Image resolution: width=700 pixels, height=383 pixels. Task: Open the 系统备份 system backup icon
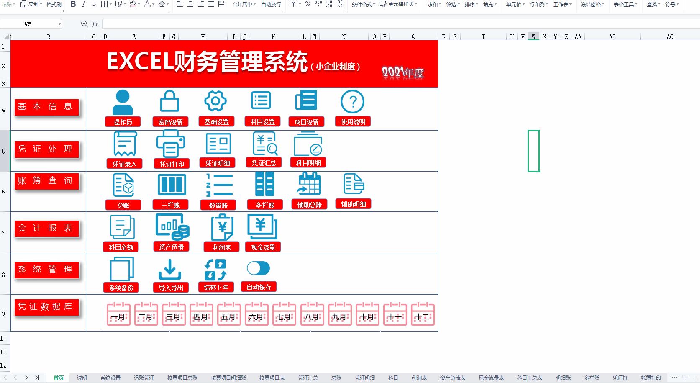pos(121,274)
